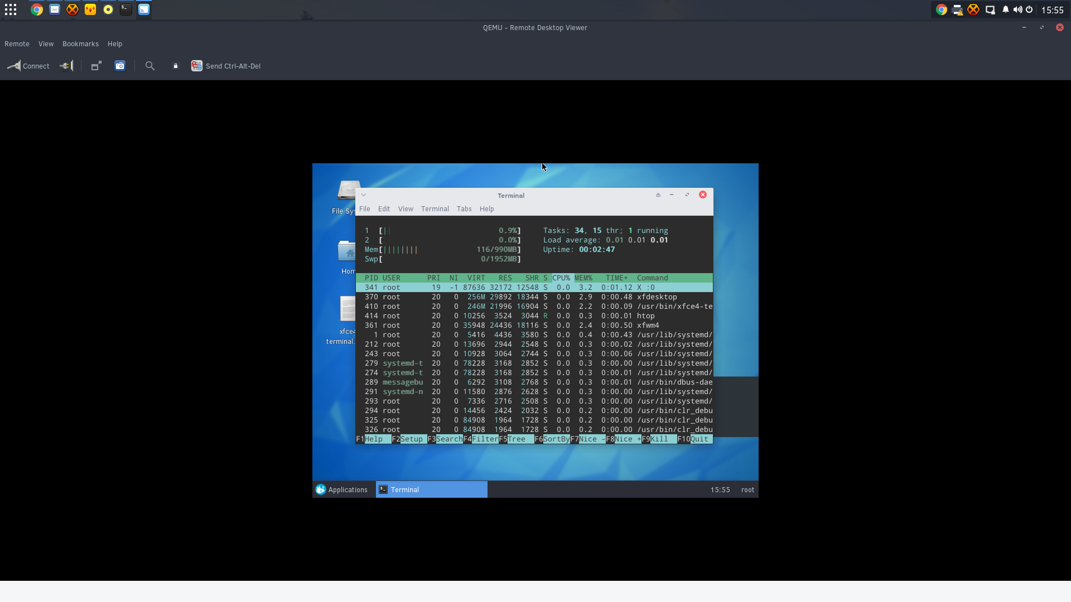Click htop F1 Help
This screenshot has width=1071, height=602.
(x=374, y=439)
